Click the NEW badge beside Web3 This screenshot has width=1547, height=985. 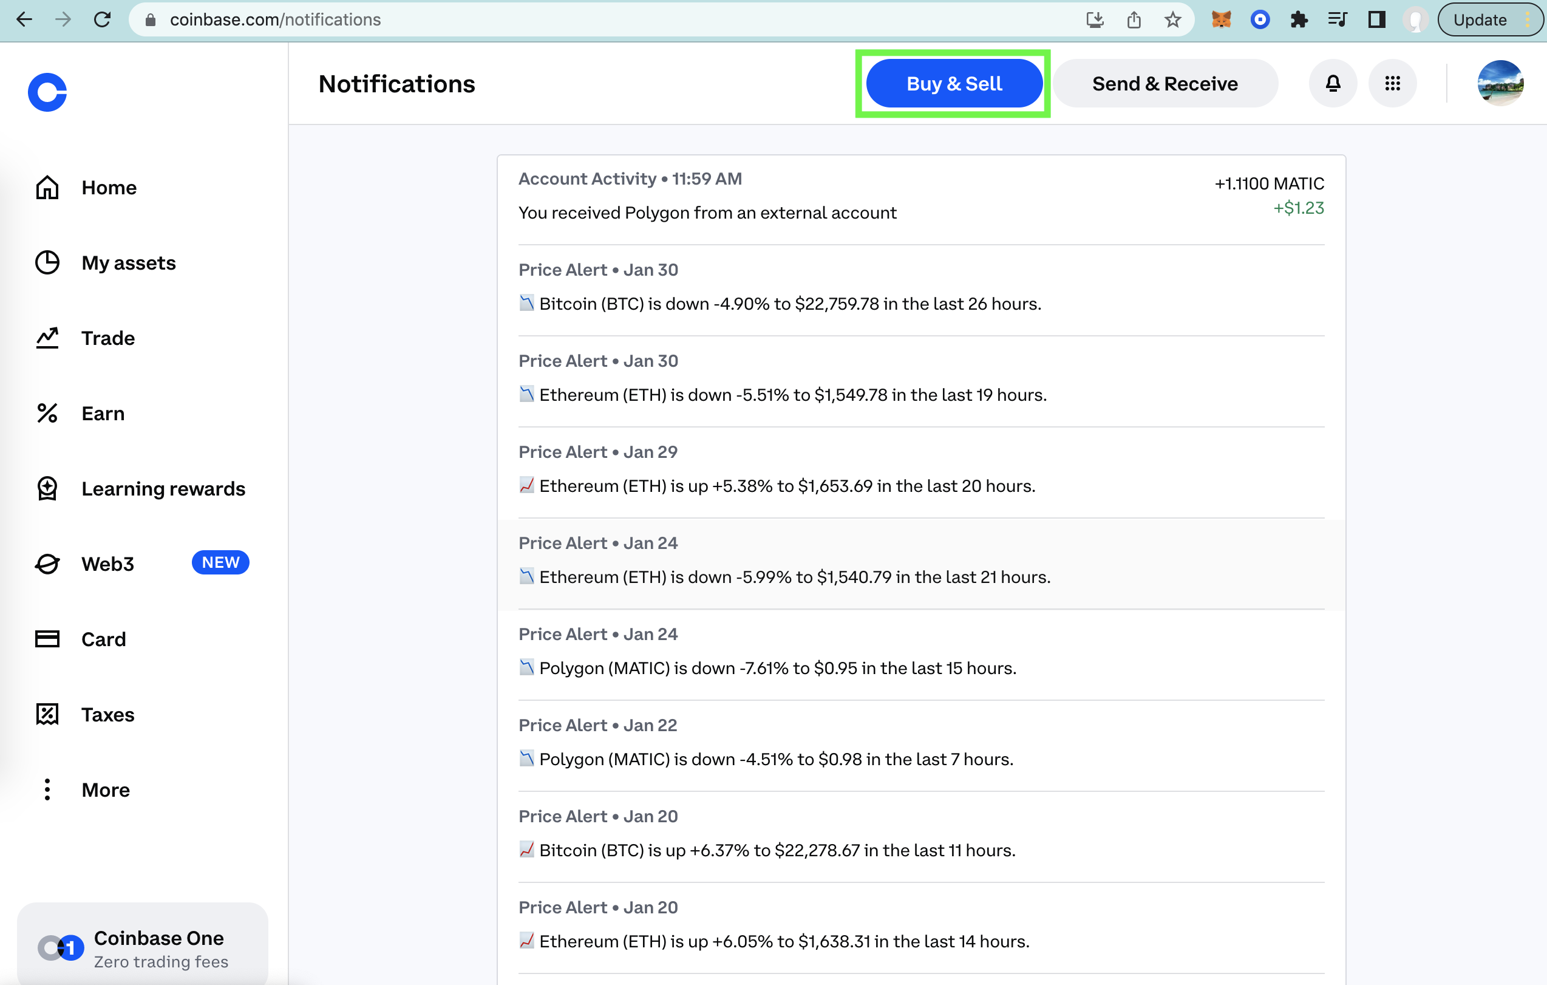220,562
